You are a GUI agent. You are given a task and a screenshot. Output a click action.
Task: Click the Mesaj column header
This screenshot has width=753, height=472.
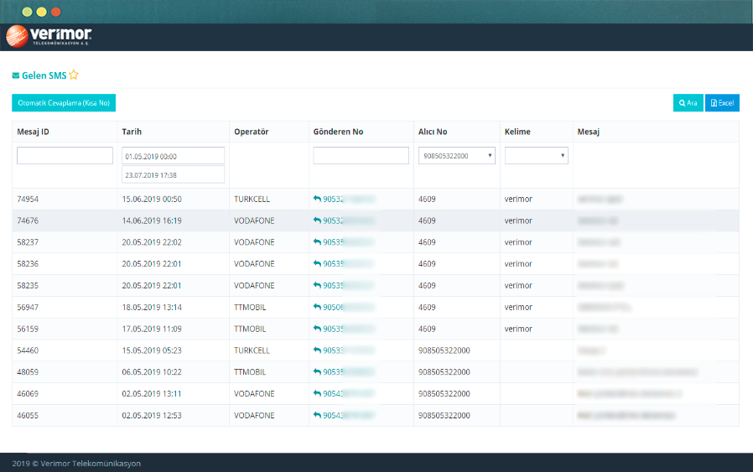[589, 132]
